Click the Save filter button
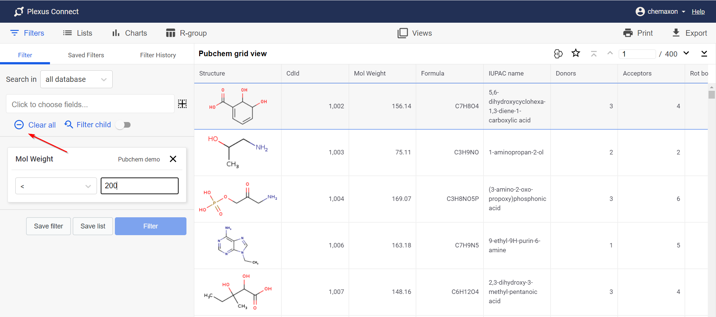Image resolution: width=716 pixels, height=317 pixels. [x=48, y=226]
